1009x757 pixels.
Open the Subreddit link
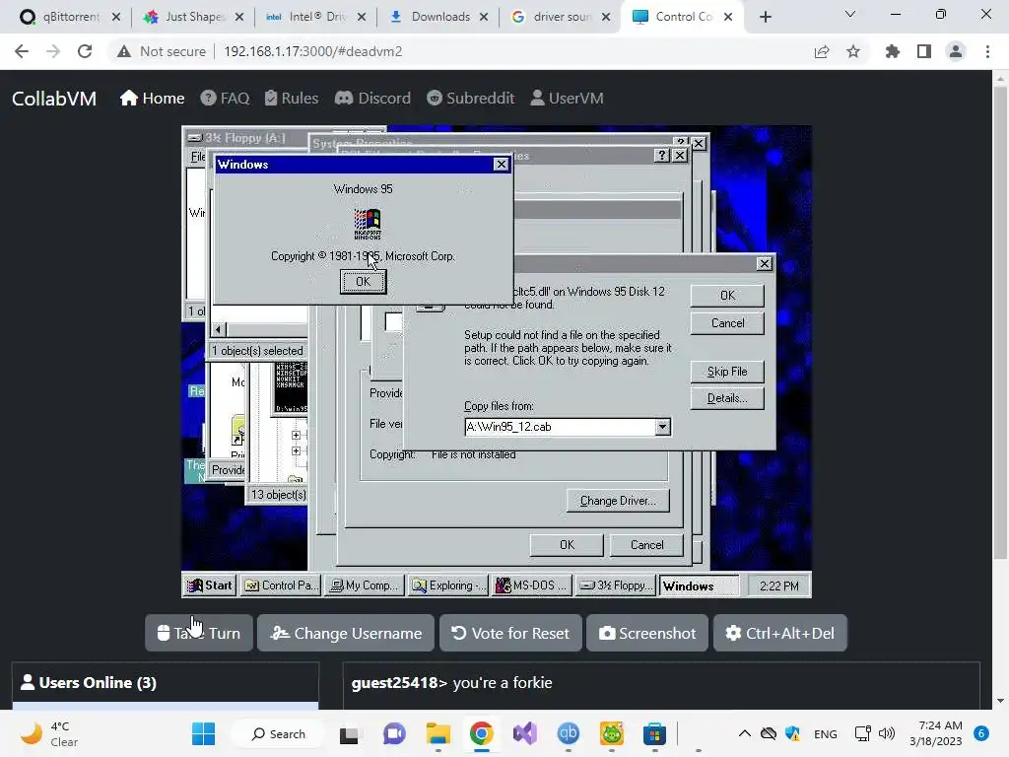click(470, 99)
